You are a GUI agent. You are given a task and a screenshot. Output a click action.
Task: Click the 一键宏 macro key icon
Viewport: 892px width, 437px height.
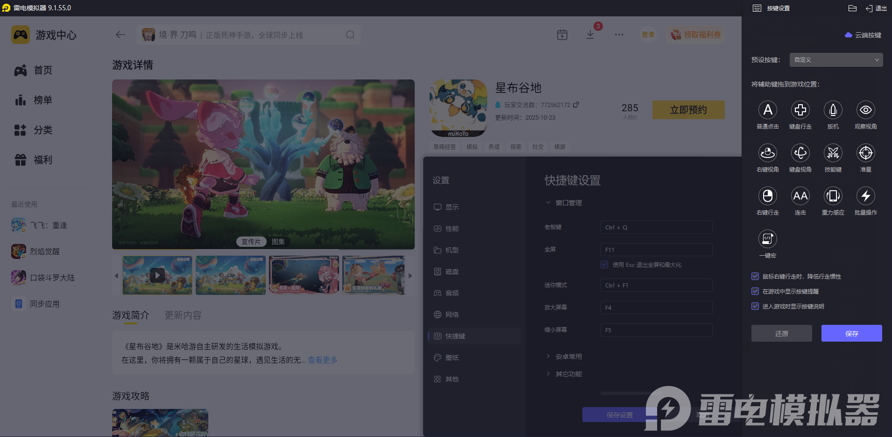click(767, 239)
